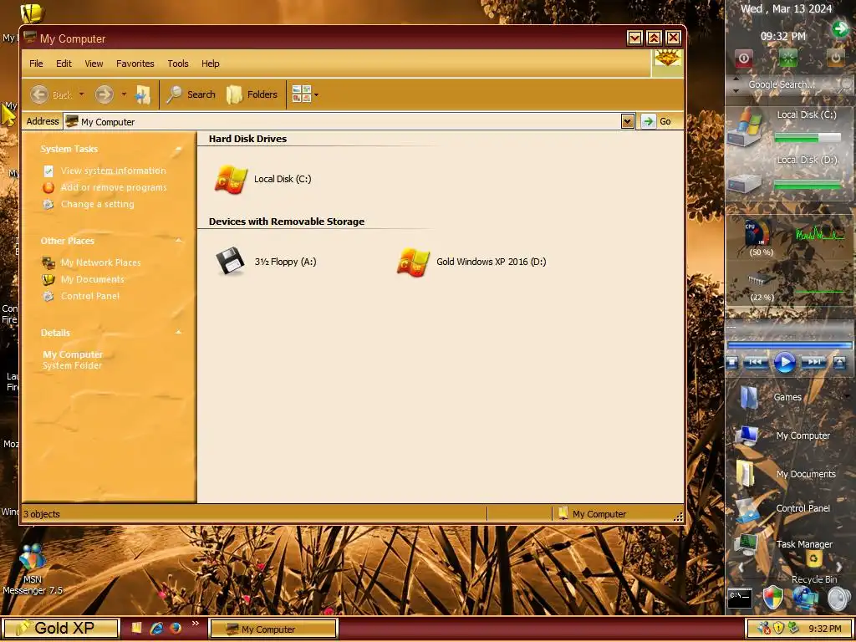The image size is (856, 642).
Task: Click the sidebar orange power icon
Action: coord(835,58)
